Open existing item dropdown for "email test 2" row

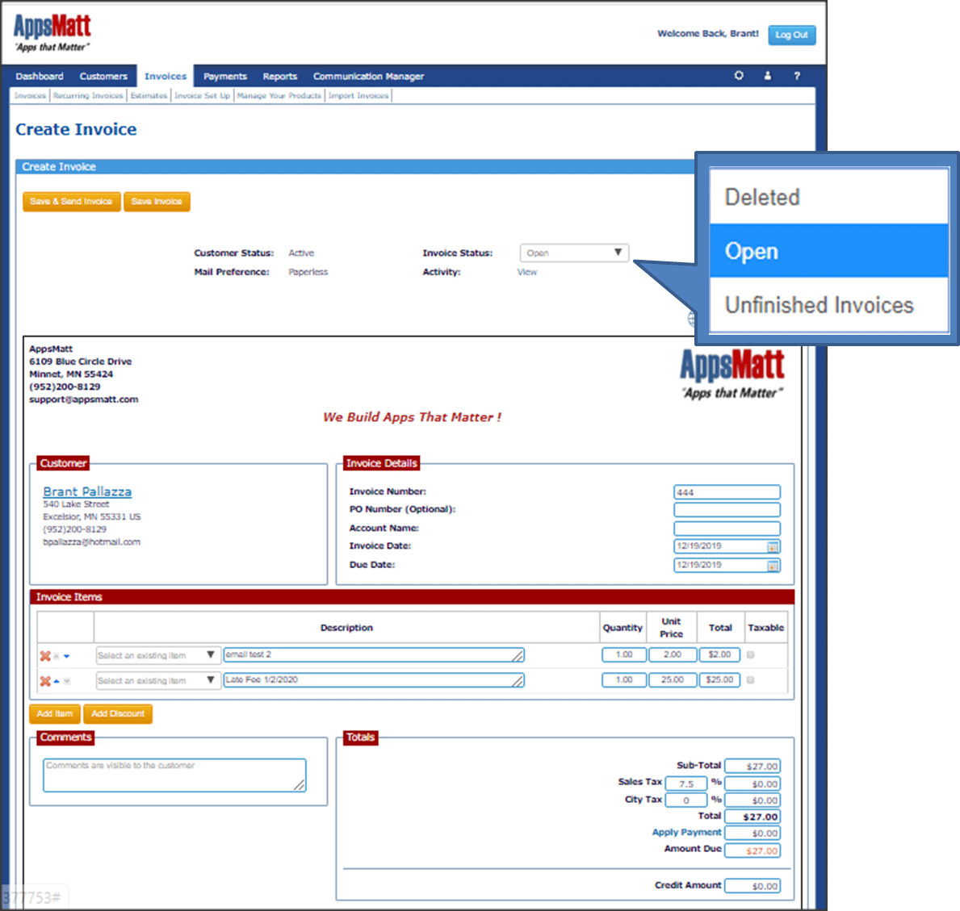(157, 655)
